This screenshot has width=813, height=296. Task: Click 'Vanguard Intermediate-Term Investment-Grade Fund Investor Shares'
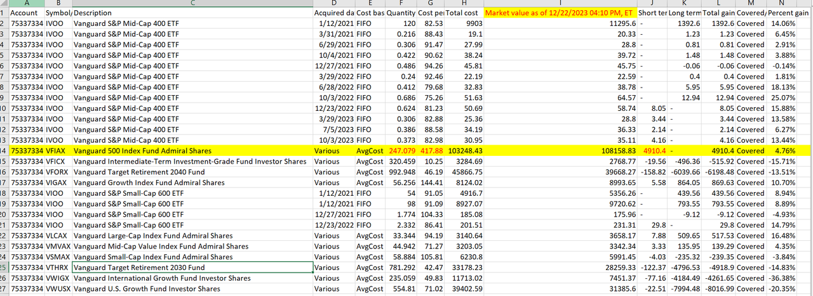pos(192,162)
